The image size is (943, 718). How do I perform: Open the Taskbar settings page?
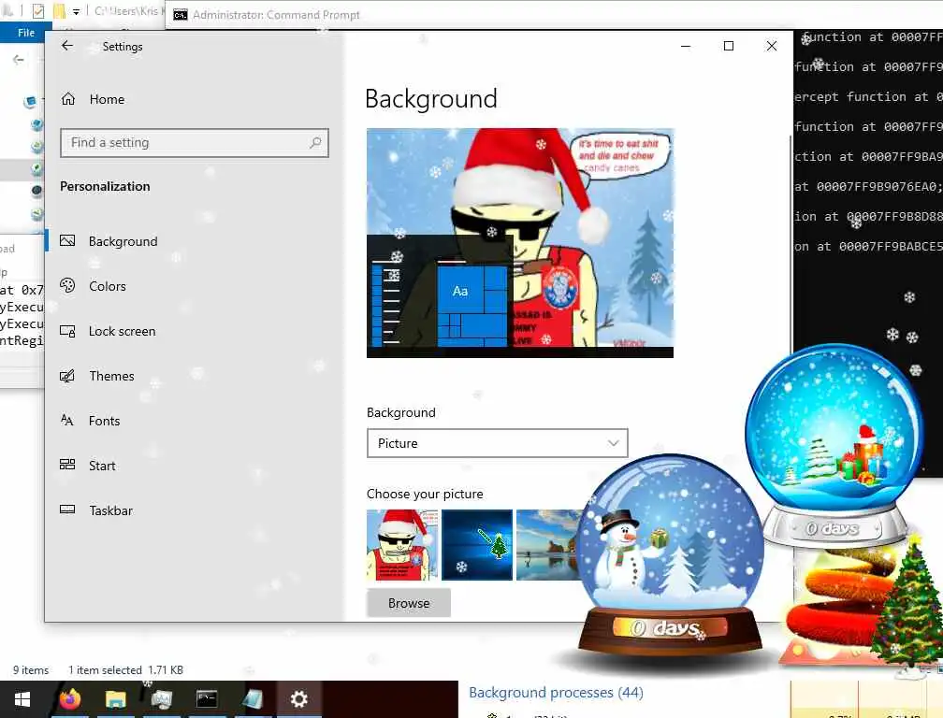click(x=110, y=510)
